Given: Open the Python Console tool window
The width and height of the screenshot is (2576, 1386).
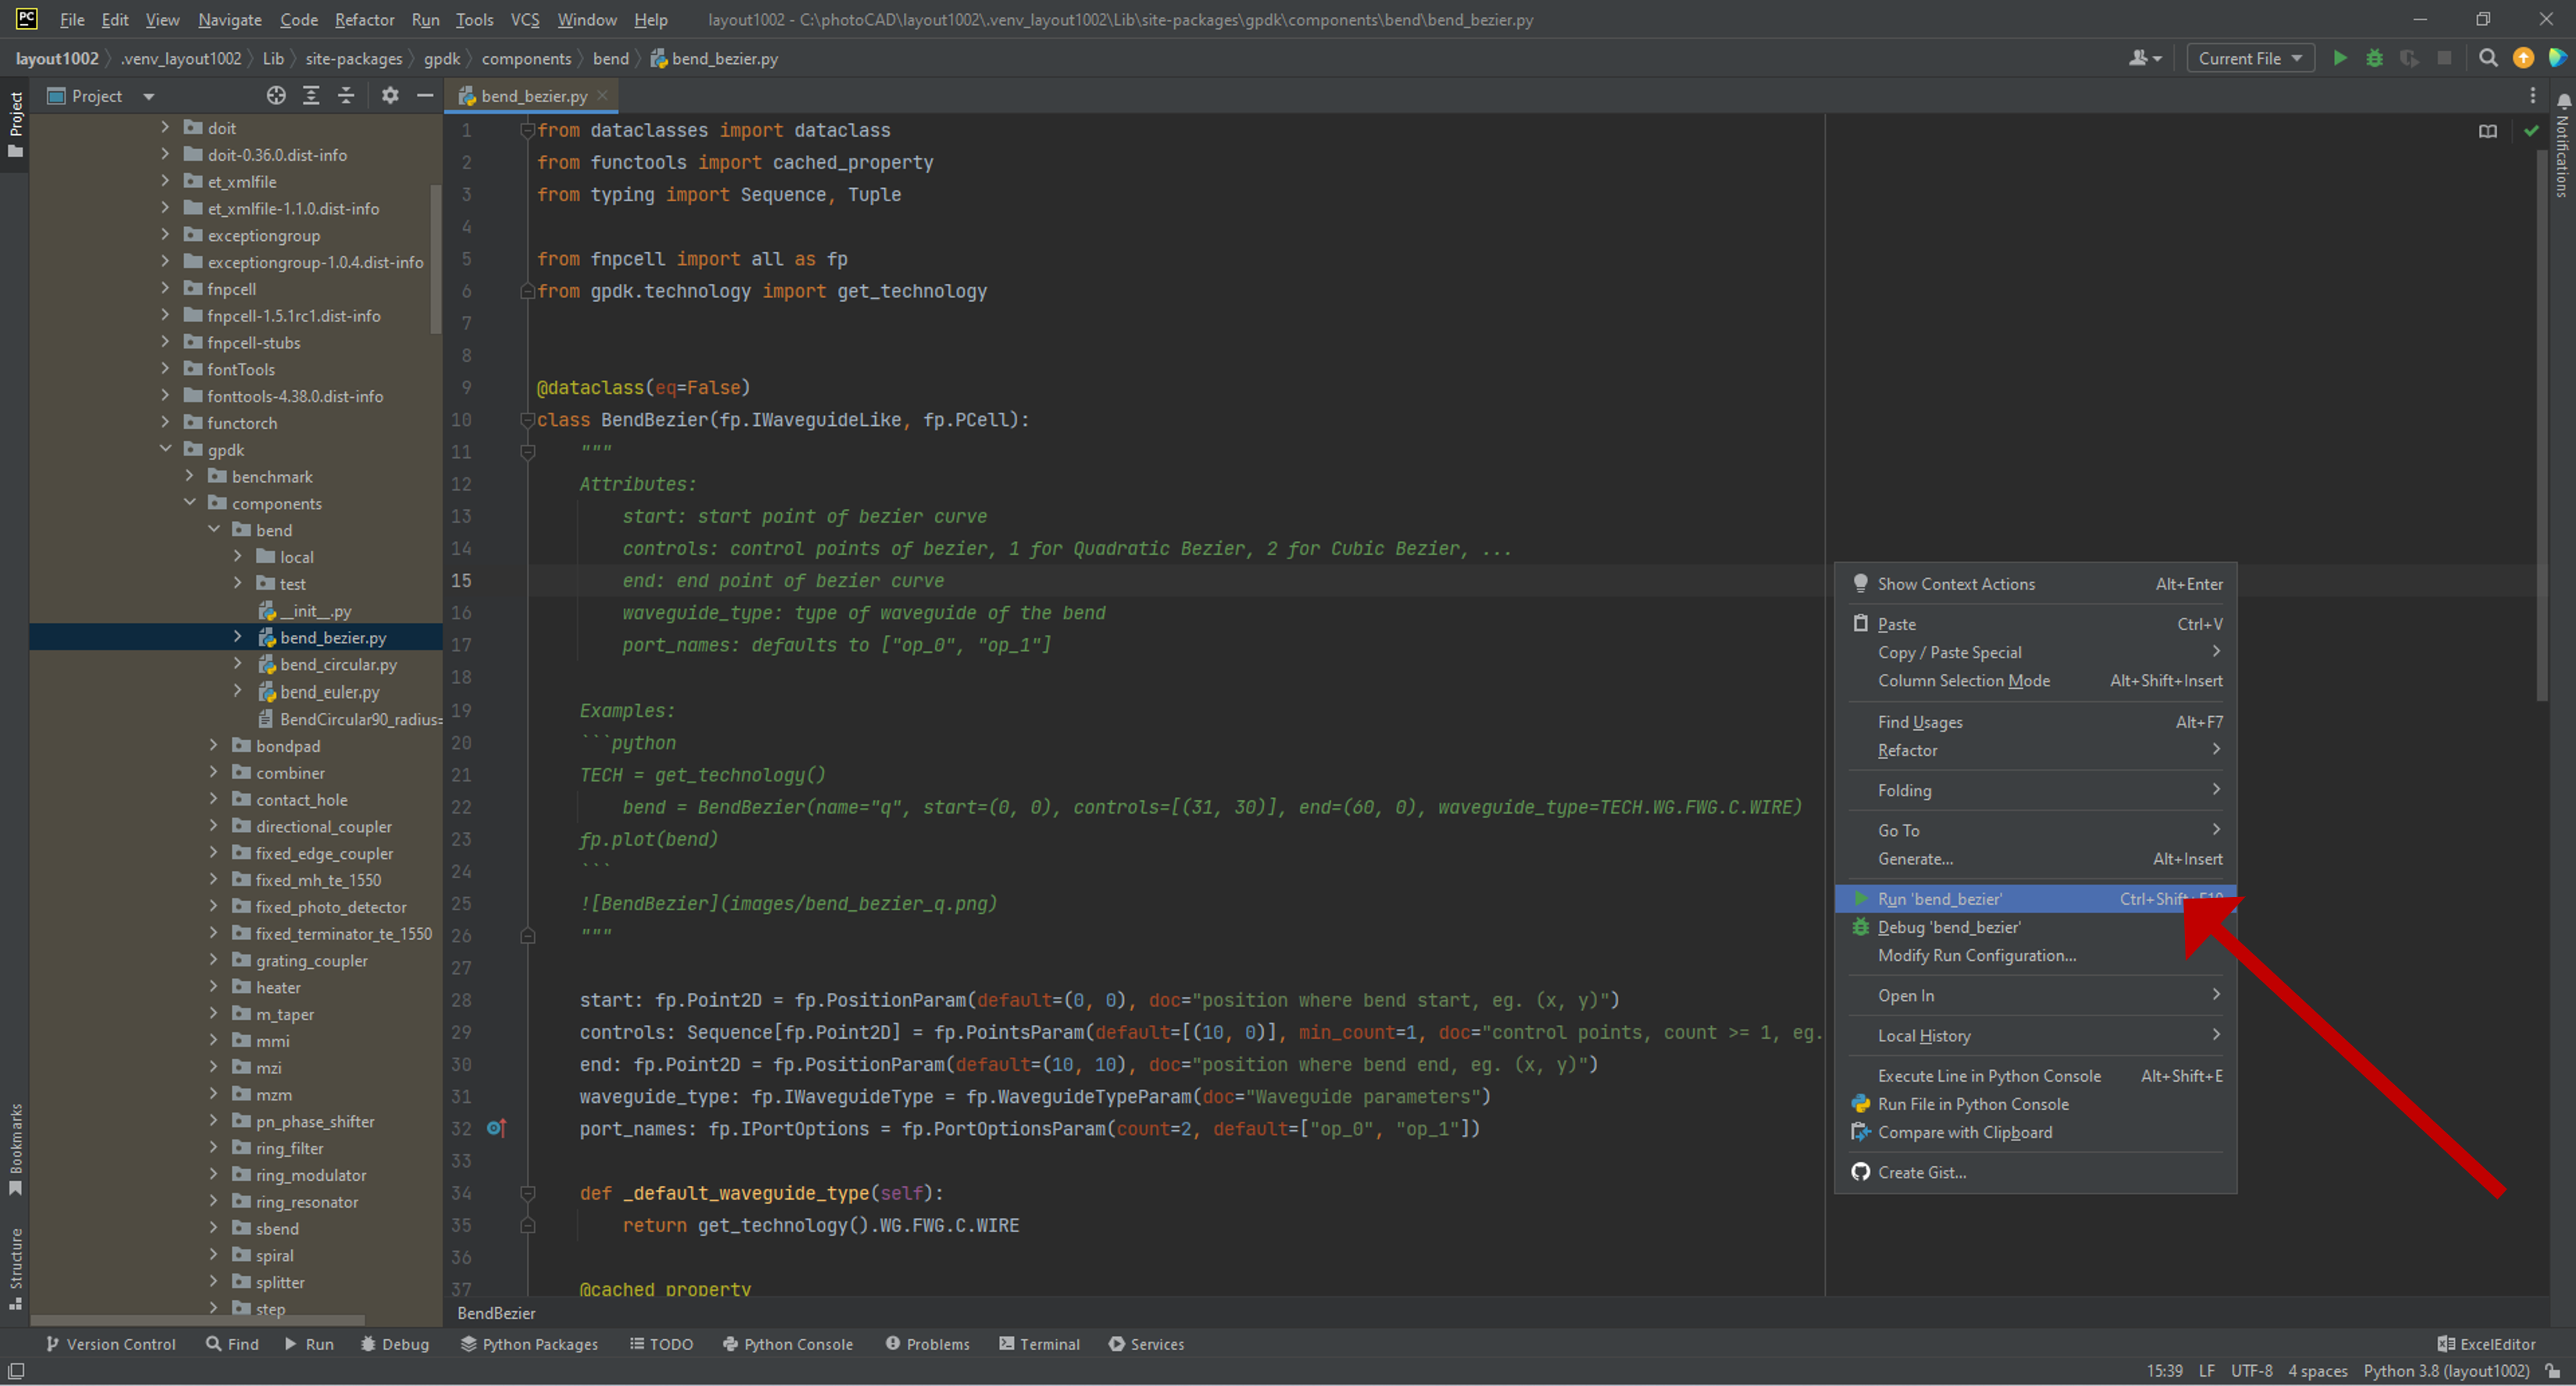Looking at the screenshot, I should pos(788,1344).
